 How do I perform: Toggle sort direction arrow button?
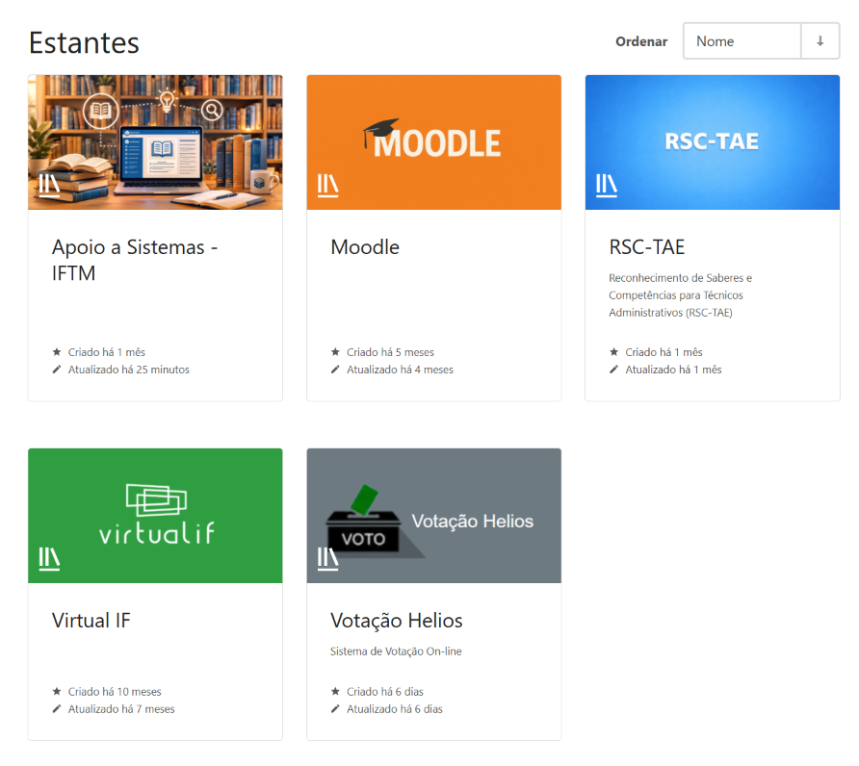click(820, 41)
